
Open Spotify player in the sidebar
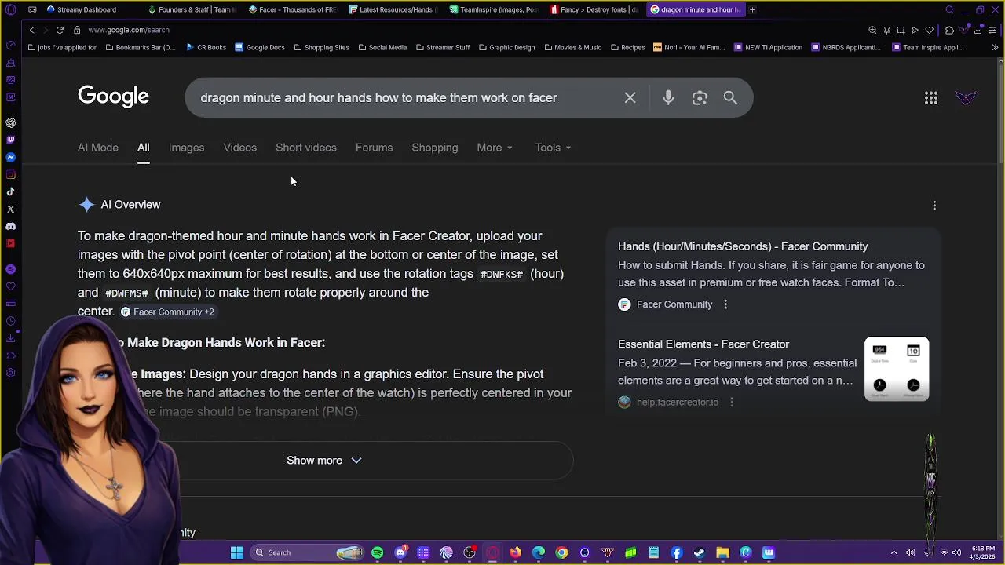pos(10,269)
